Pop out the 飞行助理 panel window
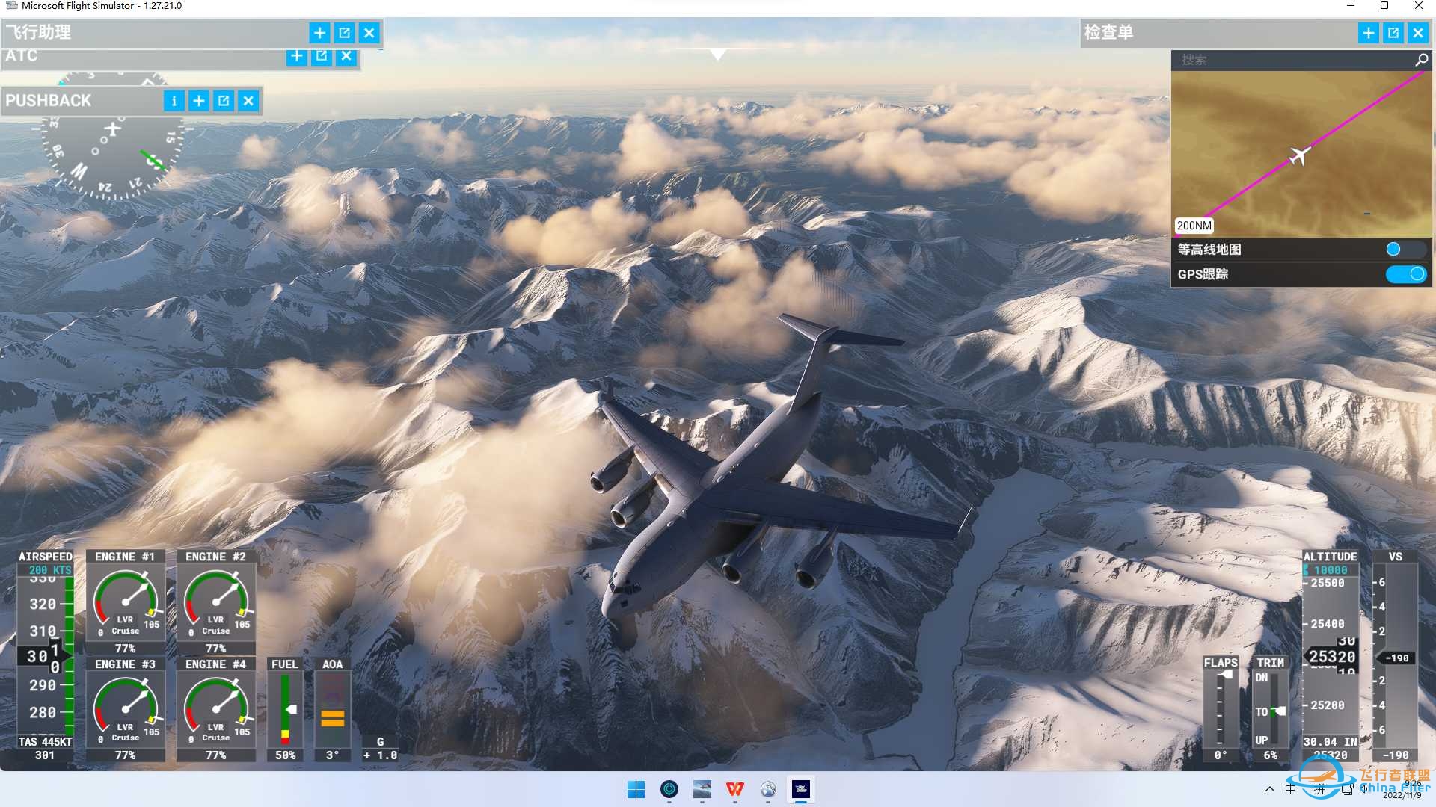Image resolution: width=1436 pixels, height=807 pixels. tap(344, 33)
